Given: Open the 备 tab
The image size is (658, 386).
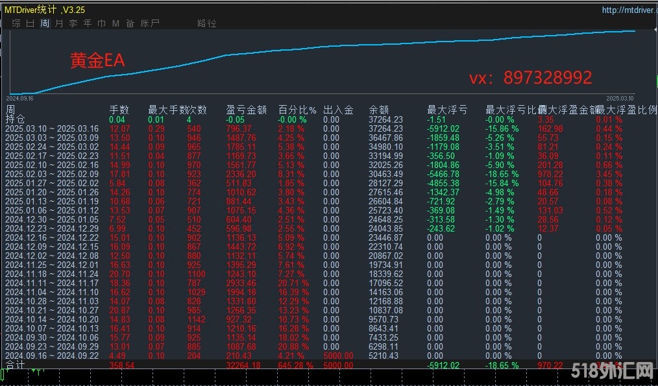Looking at the screenshot, I should (130, 23).
